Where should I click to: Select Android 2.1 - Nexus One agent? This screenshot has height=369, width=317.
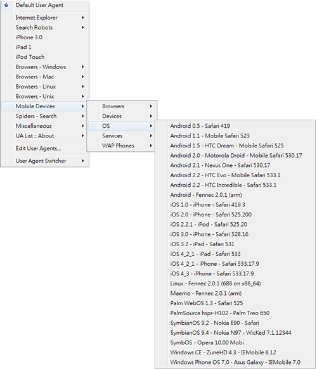(235, 165)
